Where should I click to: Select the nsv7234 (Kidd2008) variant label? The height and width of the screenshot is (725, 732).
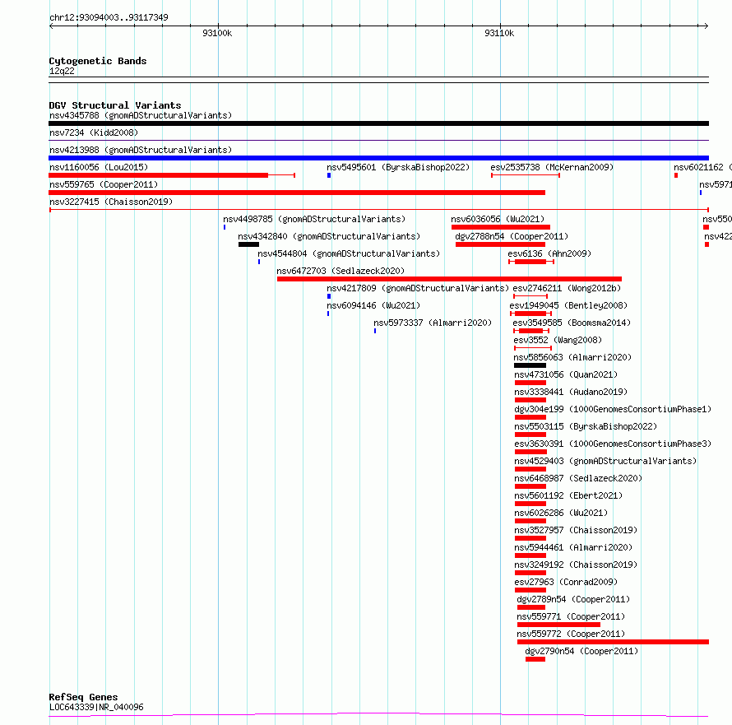click(94, 132)
